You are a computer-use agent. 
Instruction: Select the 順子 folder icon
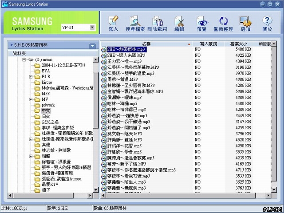[x=37, y=190]
